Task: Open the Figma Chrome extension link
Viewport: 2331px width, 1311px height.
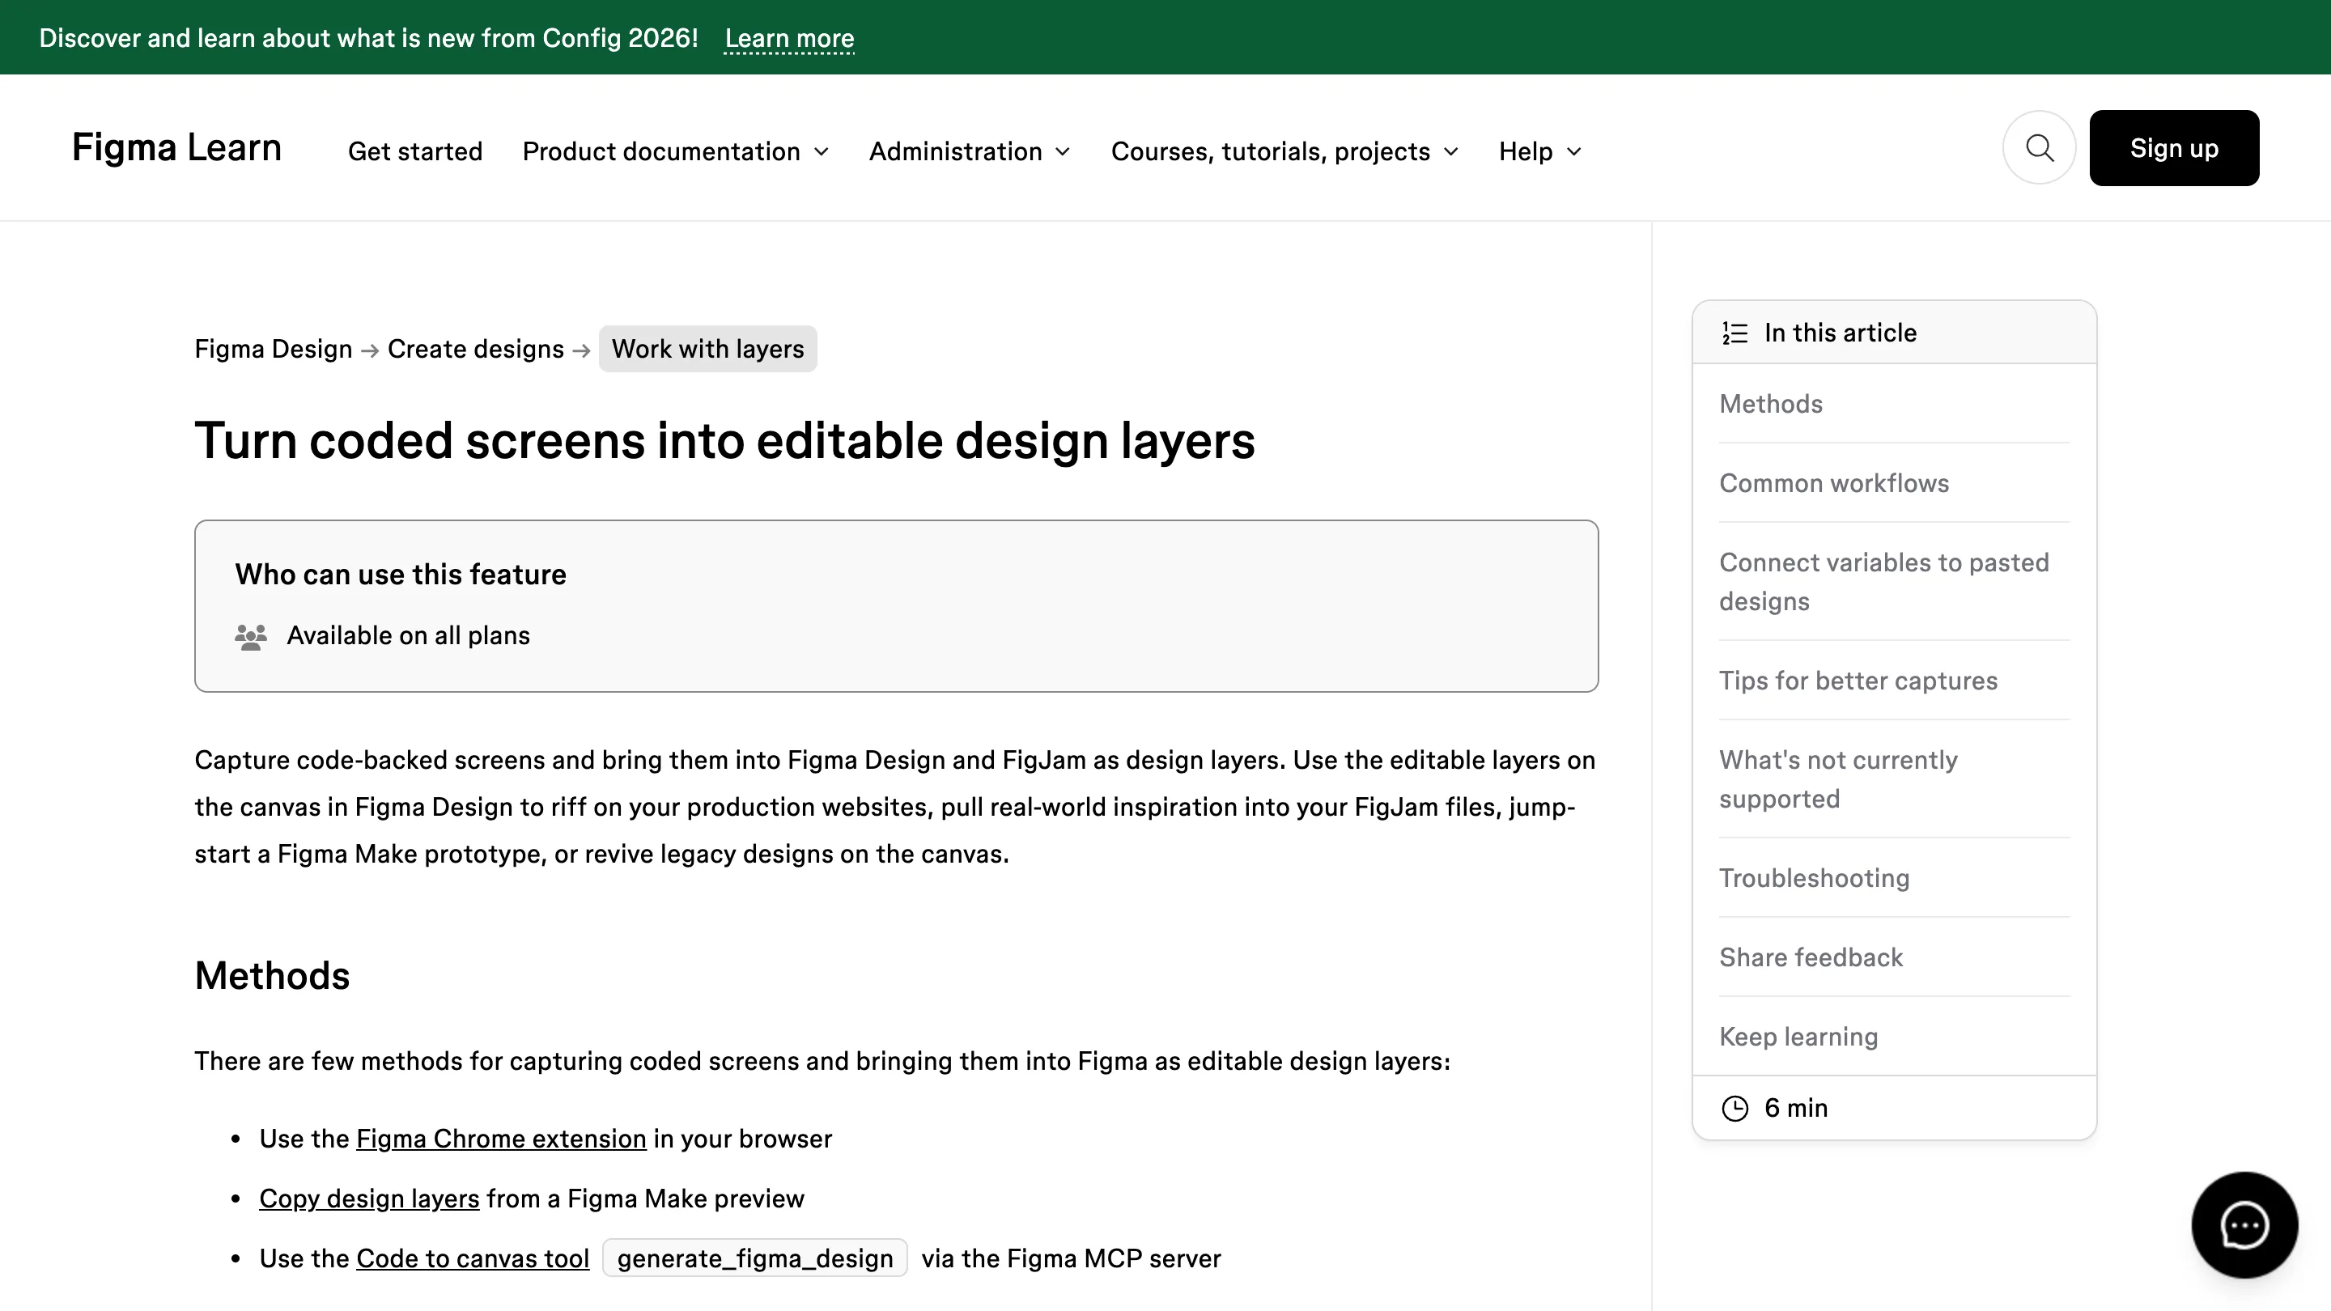Action: tap(501, 1139)
